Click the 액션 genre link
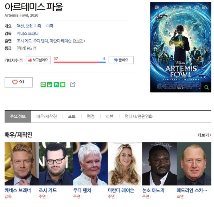 (20, 26)
